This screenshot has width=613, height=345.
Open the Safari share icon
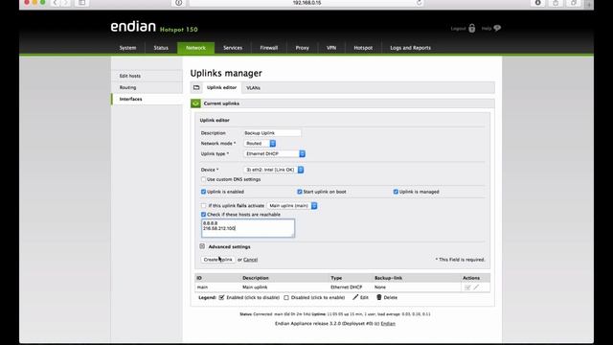556,3
